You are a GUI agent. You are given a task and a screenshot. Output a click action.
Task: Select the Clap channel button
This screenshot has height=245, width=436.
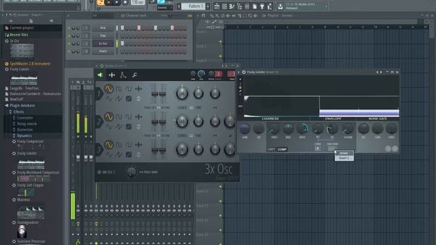(103, 36)
